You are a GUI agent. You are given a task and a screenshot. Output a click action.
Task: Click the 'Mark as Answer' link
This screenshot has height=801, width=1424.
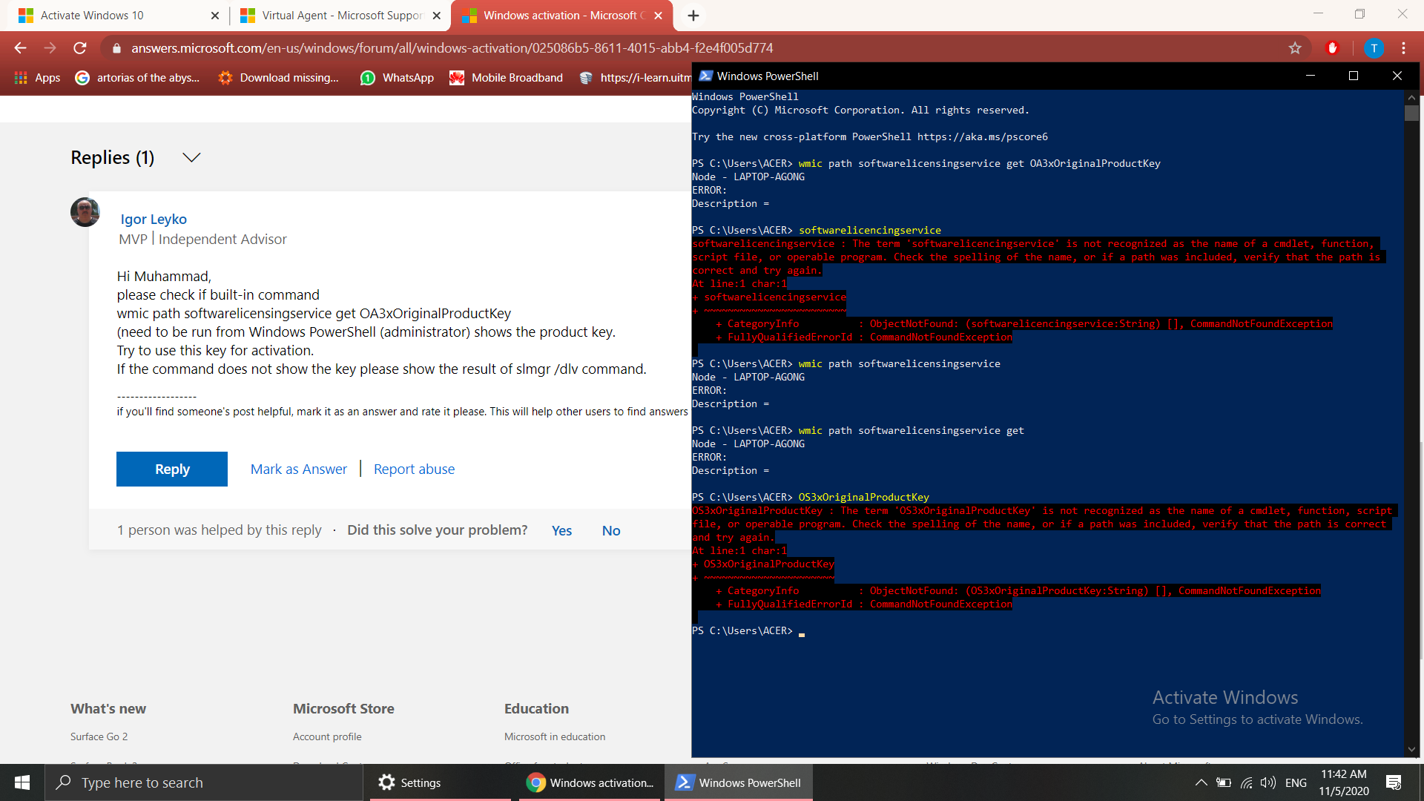point(298,469)
